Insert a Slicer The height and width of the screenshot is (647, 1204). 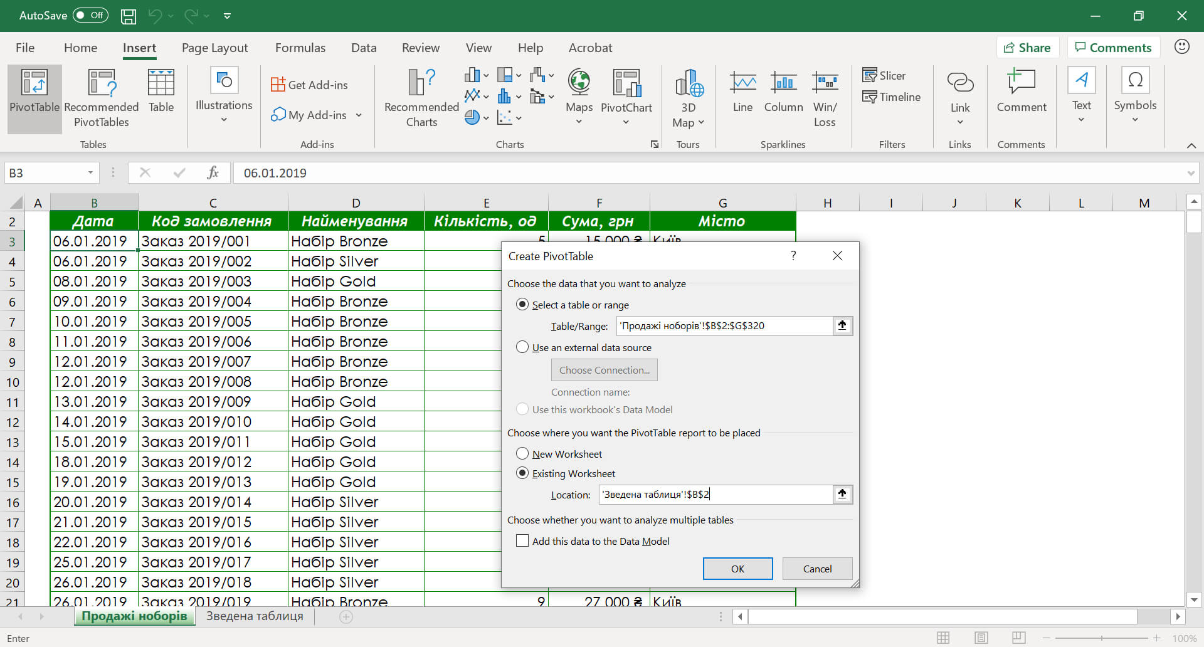[x=884, y=75]
